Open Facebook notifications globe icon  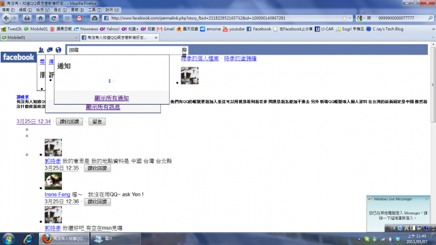pyautogui.click(x=59, y=50)
